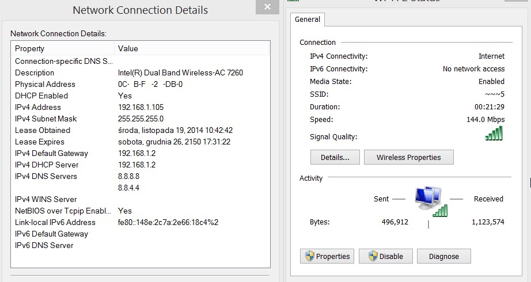Switch to the General tab

(308, 19)
